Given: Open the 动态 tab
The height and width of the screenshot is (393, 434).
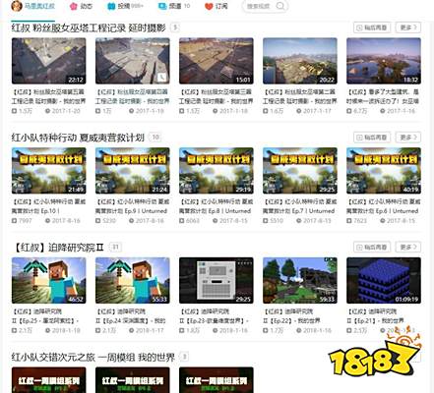Looking at the screenshot, I should [x=81, y=6].
